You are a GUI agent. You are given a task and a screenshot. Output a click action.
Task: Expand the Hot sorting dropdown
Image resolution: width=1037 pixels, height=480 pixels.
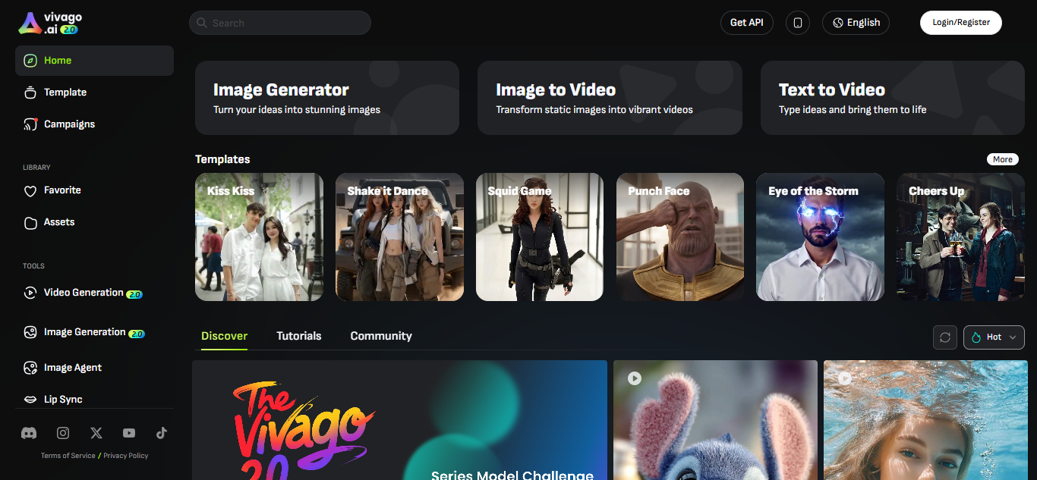coord(994,337)
